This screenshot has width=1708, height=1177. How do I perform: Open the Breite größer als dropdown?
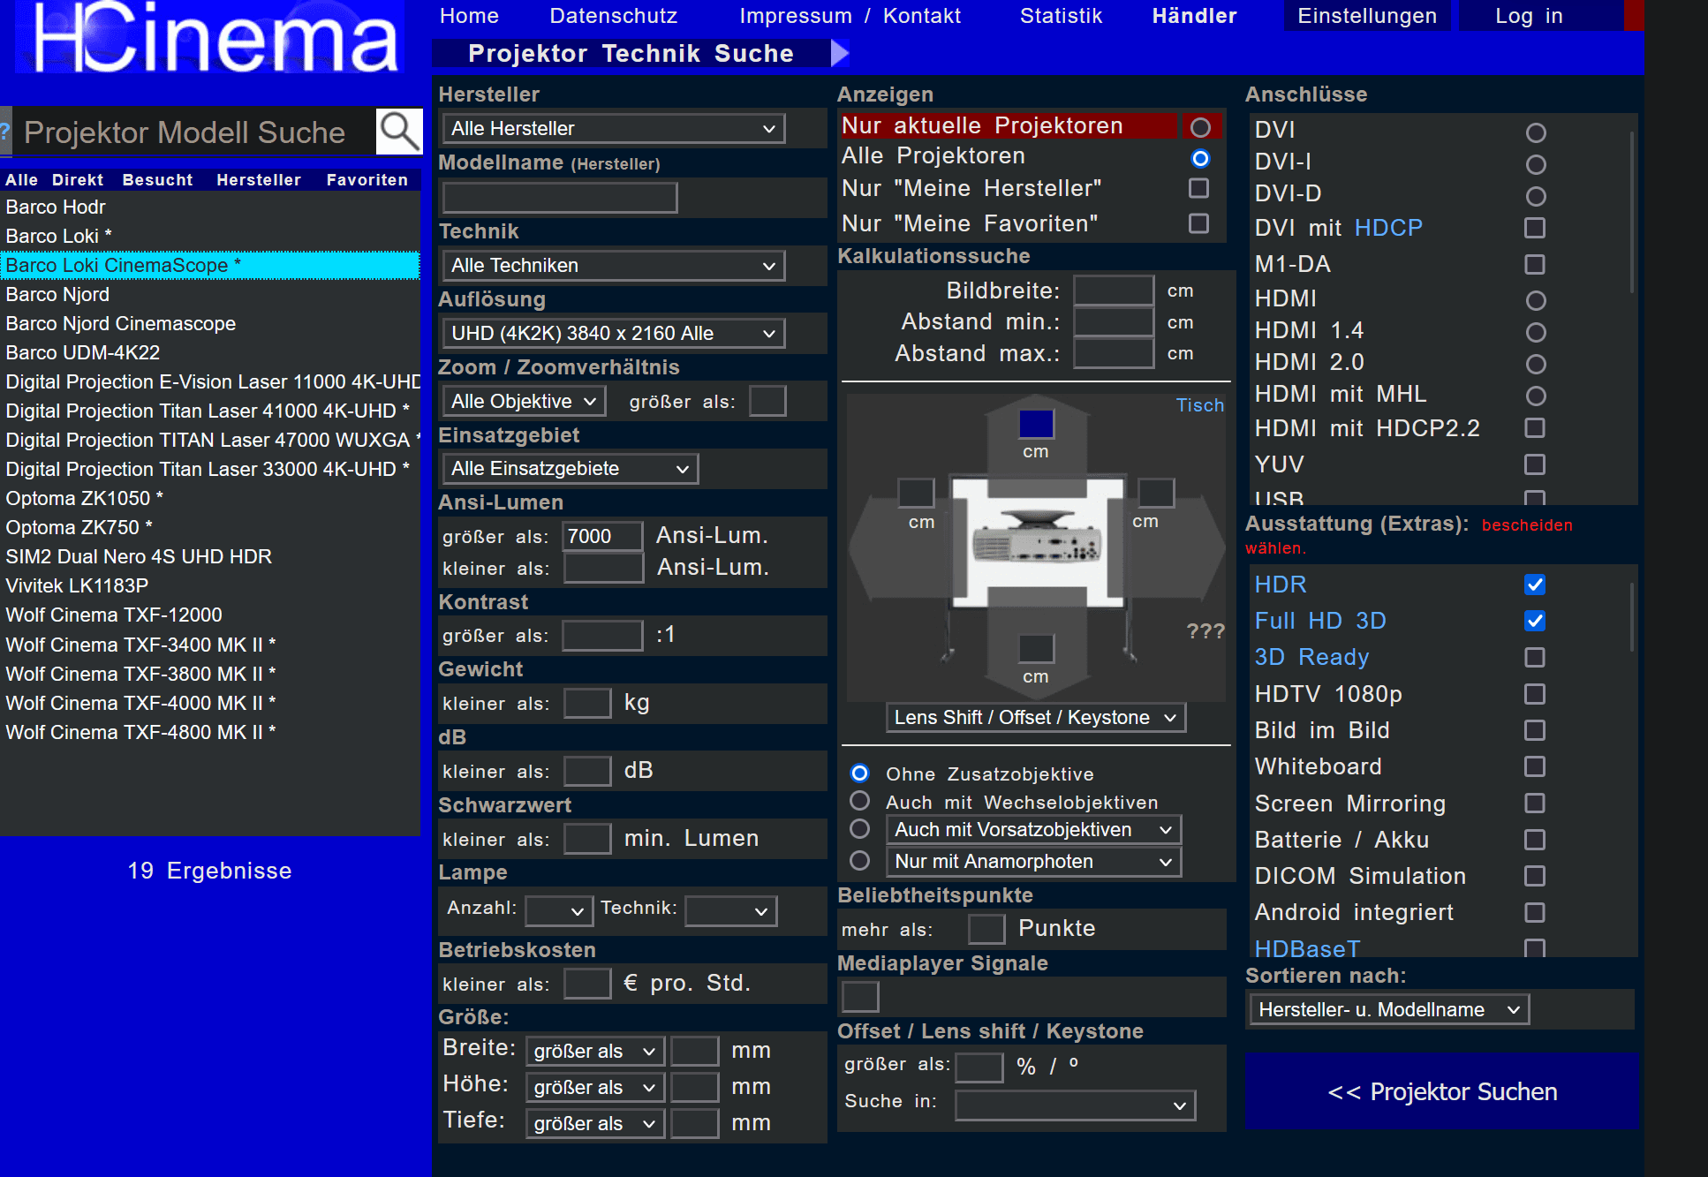[x=596, y=1052]
